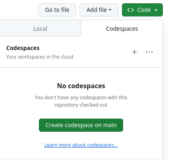Click the Go to file button
Viewport: 169px width, 160px height.
(x=57, y=10)
